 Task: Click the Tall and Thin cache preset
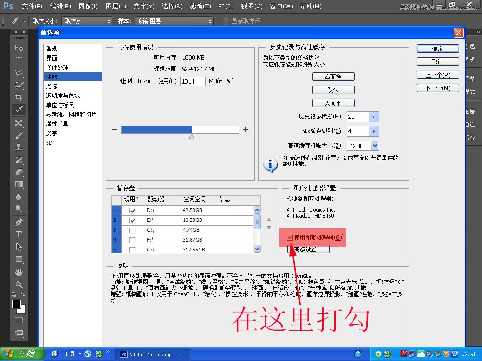(333, 77)
